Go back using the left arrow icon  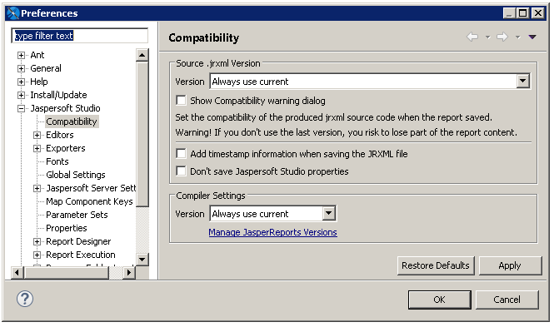click(x=472, y=37)
